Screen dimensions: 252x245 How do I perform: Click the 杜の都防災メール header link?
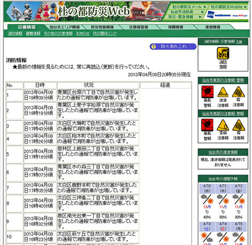(189, 7)
